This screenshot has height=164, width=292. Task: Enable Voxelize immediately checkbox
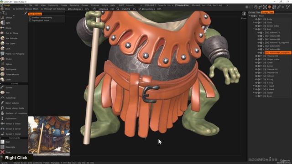click(x=30, y=17)
